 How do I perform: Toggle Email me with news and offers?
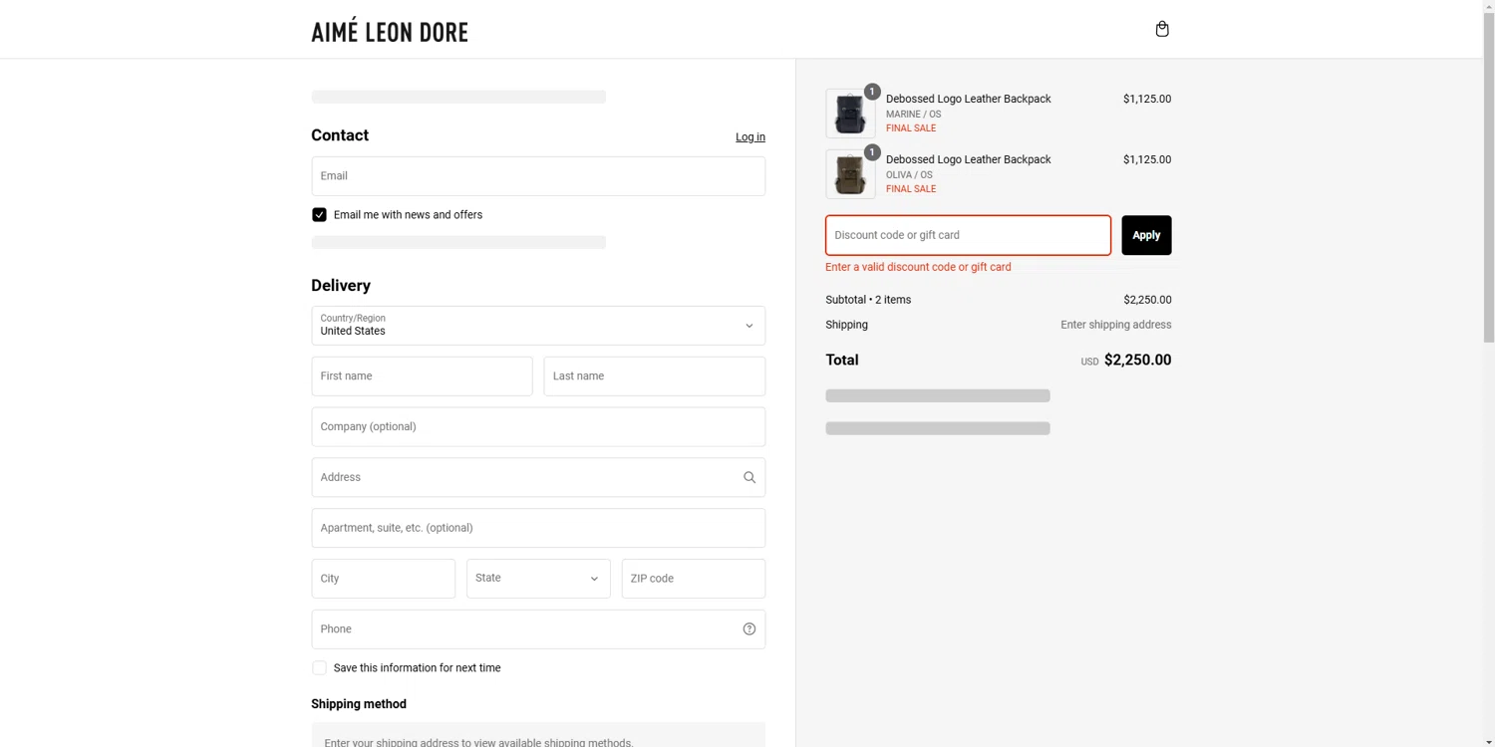[x=319, y=215]
